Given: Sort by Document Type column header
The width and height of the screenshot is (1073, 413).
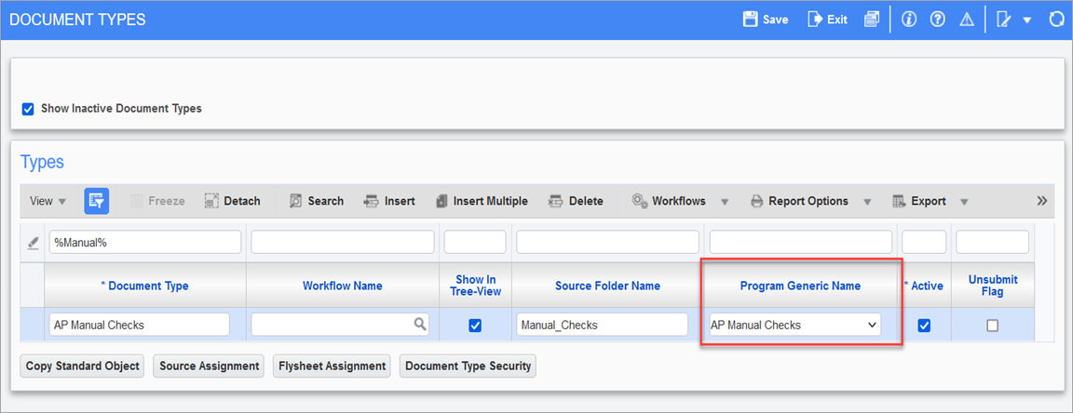Looking at the screenshot, I should click(144, 286).
